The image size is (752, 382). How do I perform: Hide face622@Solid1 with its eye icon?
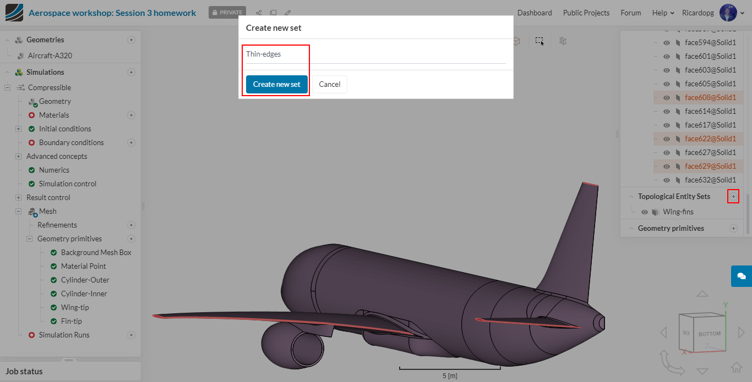[667, 139]
